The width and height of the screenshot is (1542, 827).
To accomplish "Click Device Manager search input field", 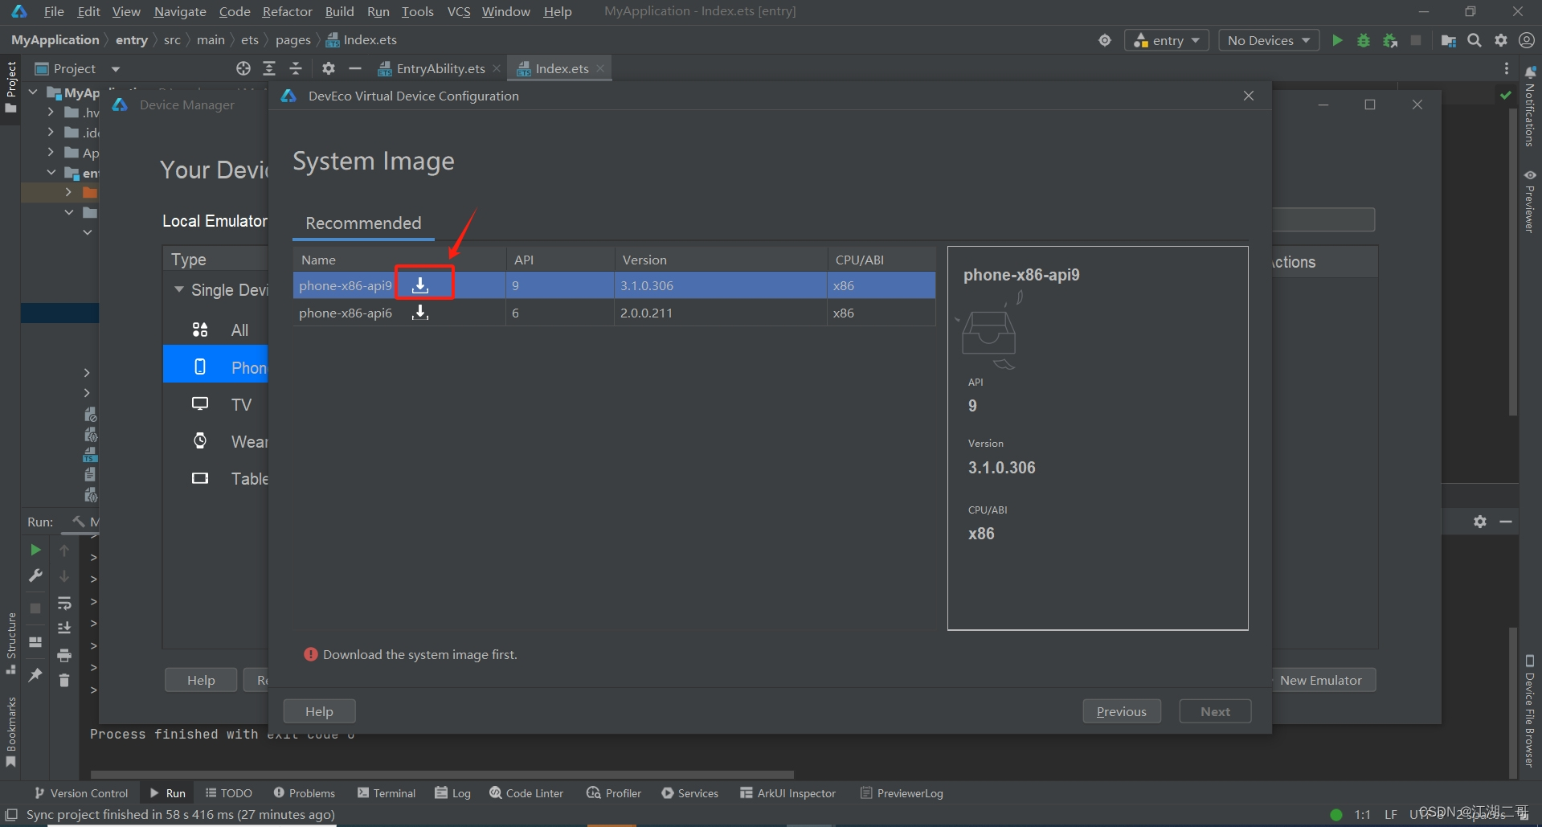I will coord(1323,219).
